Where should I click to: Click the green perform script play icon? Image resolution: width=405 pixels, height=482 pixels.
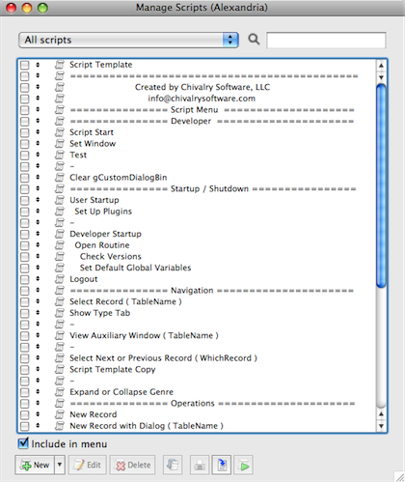pyautogui.click(x=243, y=465)
